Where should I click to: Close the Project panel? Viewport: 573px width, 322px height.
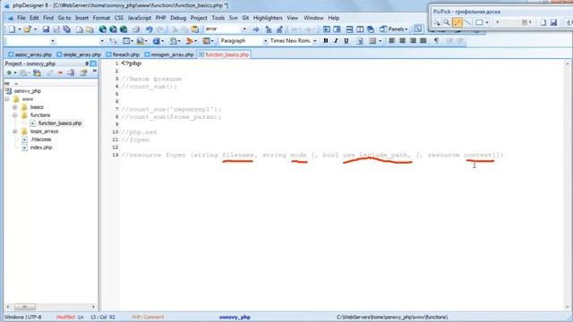(93, 64)
